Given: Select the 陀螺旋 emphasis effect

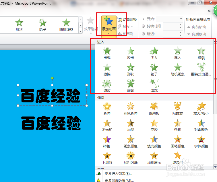Looking at the screenshot, I should click(178, 109).
